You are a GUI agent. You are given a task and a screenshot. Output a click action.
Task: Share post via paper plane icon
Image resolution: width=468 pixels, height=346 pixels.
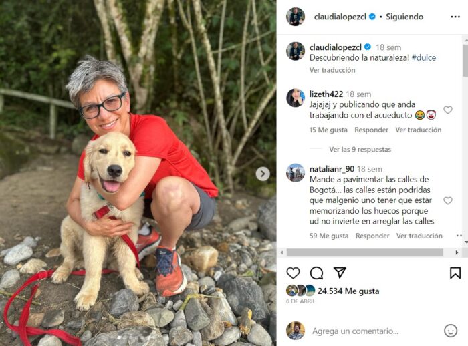tap(340, 273)
